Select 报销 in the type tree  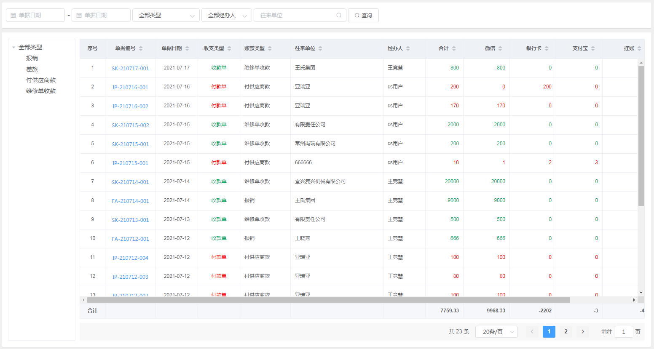coord(32,58)
